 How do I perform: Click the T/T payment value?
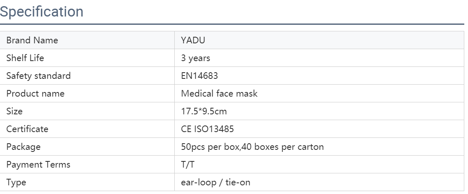tap(188, 164)
